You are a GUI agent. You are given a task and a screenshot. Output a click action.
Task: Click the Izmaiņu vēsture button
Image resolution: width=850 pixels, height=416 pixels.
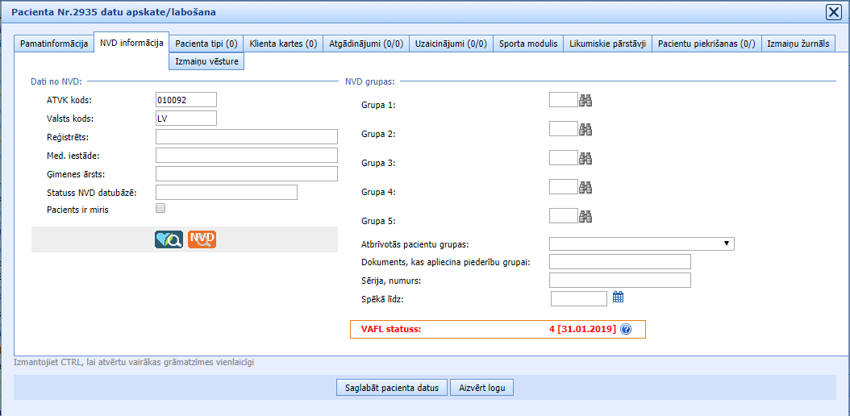pyautogui.click(x=206, y=61)
